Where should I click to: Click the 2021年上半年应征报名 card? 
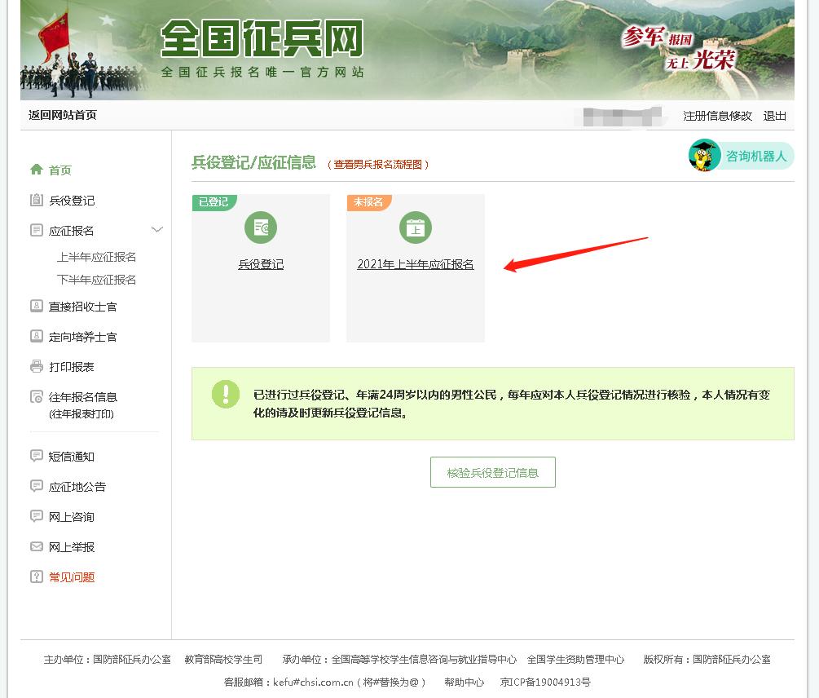(416, 263)
